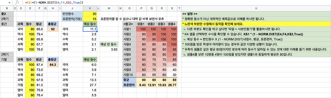This screenshot has height=98, width=331.
Task: Select the 표준편차를 알 수 없으니 note
Action: [x=132, y=19]
